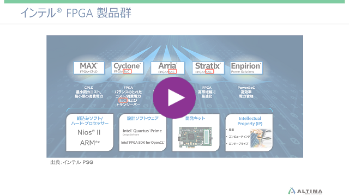Play the video with the purple button
The image size is (349, 196).
coord(174,97)
